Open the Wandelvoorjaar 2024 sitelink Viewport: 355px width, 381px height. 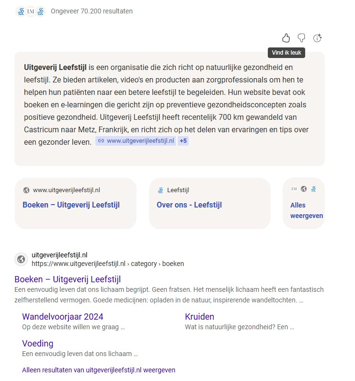62,317
